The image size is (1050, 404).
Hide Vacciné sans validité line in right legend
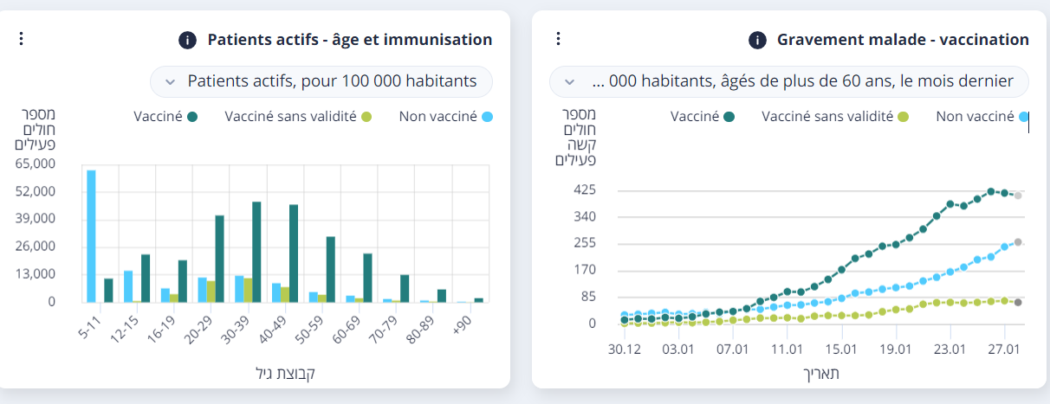[835, 116]
